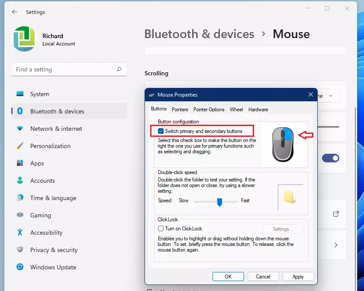Click the Network & internet wifi icon
This screenshot has width=364, height=291.
(x=20, y=129)
